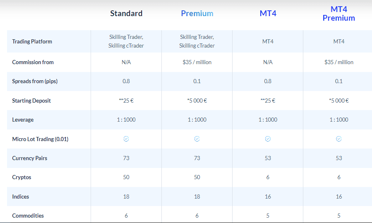Screen dimensions: 372x223
Task: Click the Currency Pairs row label
Action: (30, 158)
